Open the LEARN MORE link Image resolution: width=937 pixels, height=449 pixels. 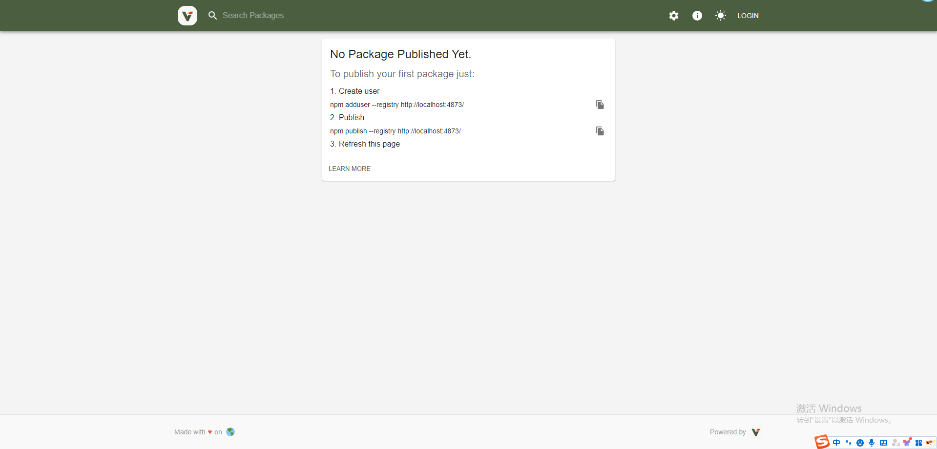[x=350, y=169]
